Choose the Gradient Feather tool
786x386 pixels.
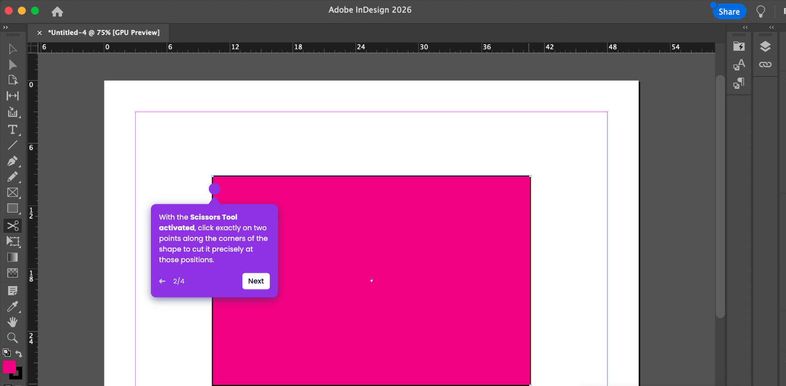[13, 273]
